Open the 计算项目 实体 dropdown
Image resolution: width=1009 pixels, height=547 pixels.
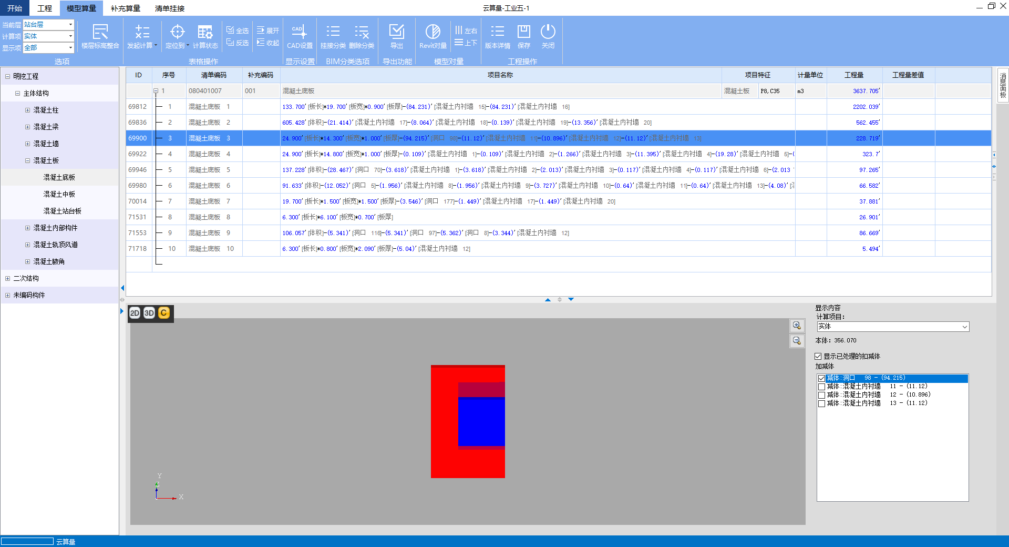click(964, 327)
